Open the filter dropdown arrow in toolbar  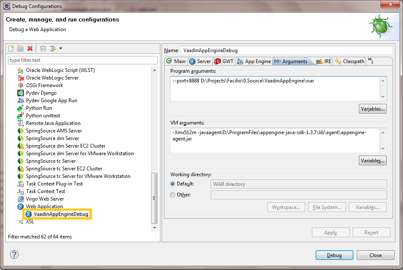[x=60, y=49]
